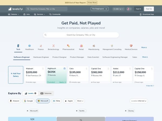The width and height of the screenshot is (162, 121).
Task: Click the magnifier icon in main search bar
Action: tap(45, 35)
